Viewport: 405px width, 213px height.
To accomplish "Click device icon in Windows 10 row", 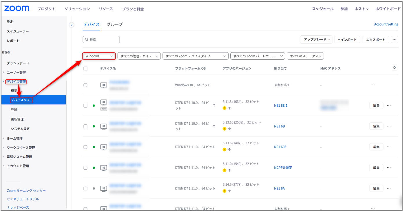I will (104, 85).
